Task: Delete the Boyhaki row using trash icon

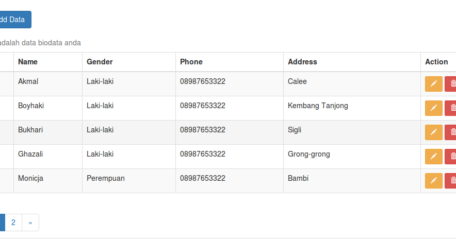Action: pos(451,108)
